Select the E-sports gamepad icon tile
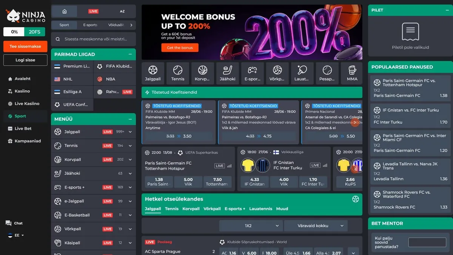 [253, 73]
